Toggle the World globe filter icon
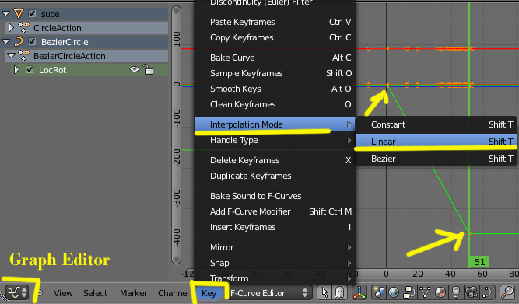The image size is (519, 304). click(x=394, y=293)
